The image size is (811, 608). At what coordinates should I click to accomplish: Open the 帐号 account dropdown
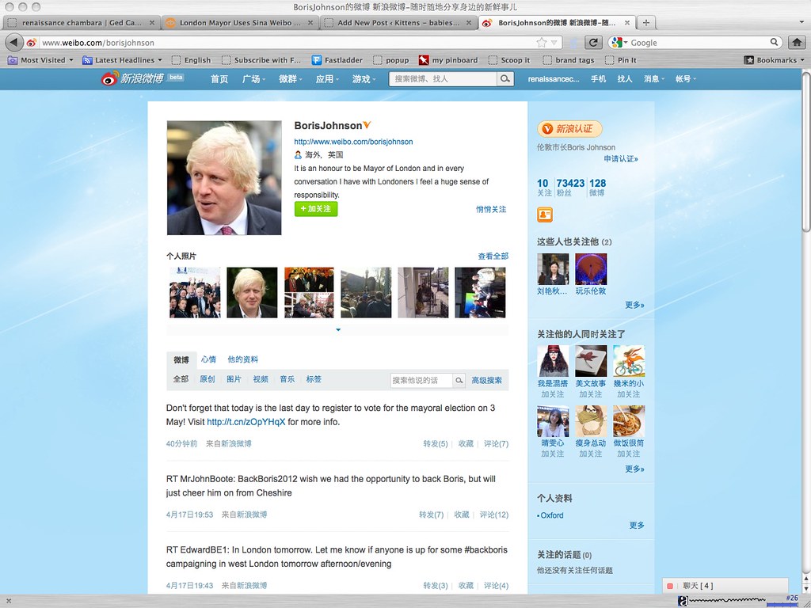click(x=685, y=78)
